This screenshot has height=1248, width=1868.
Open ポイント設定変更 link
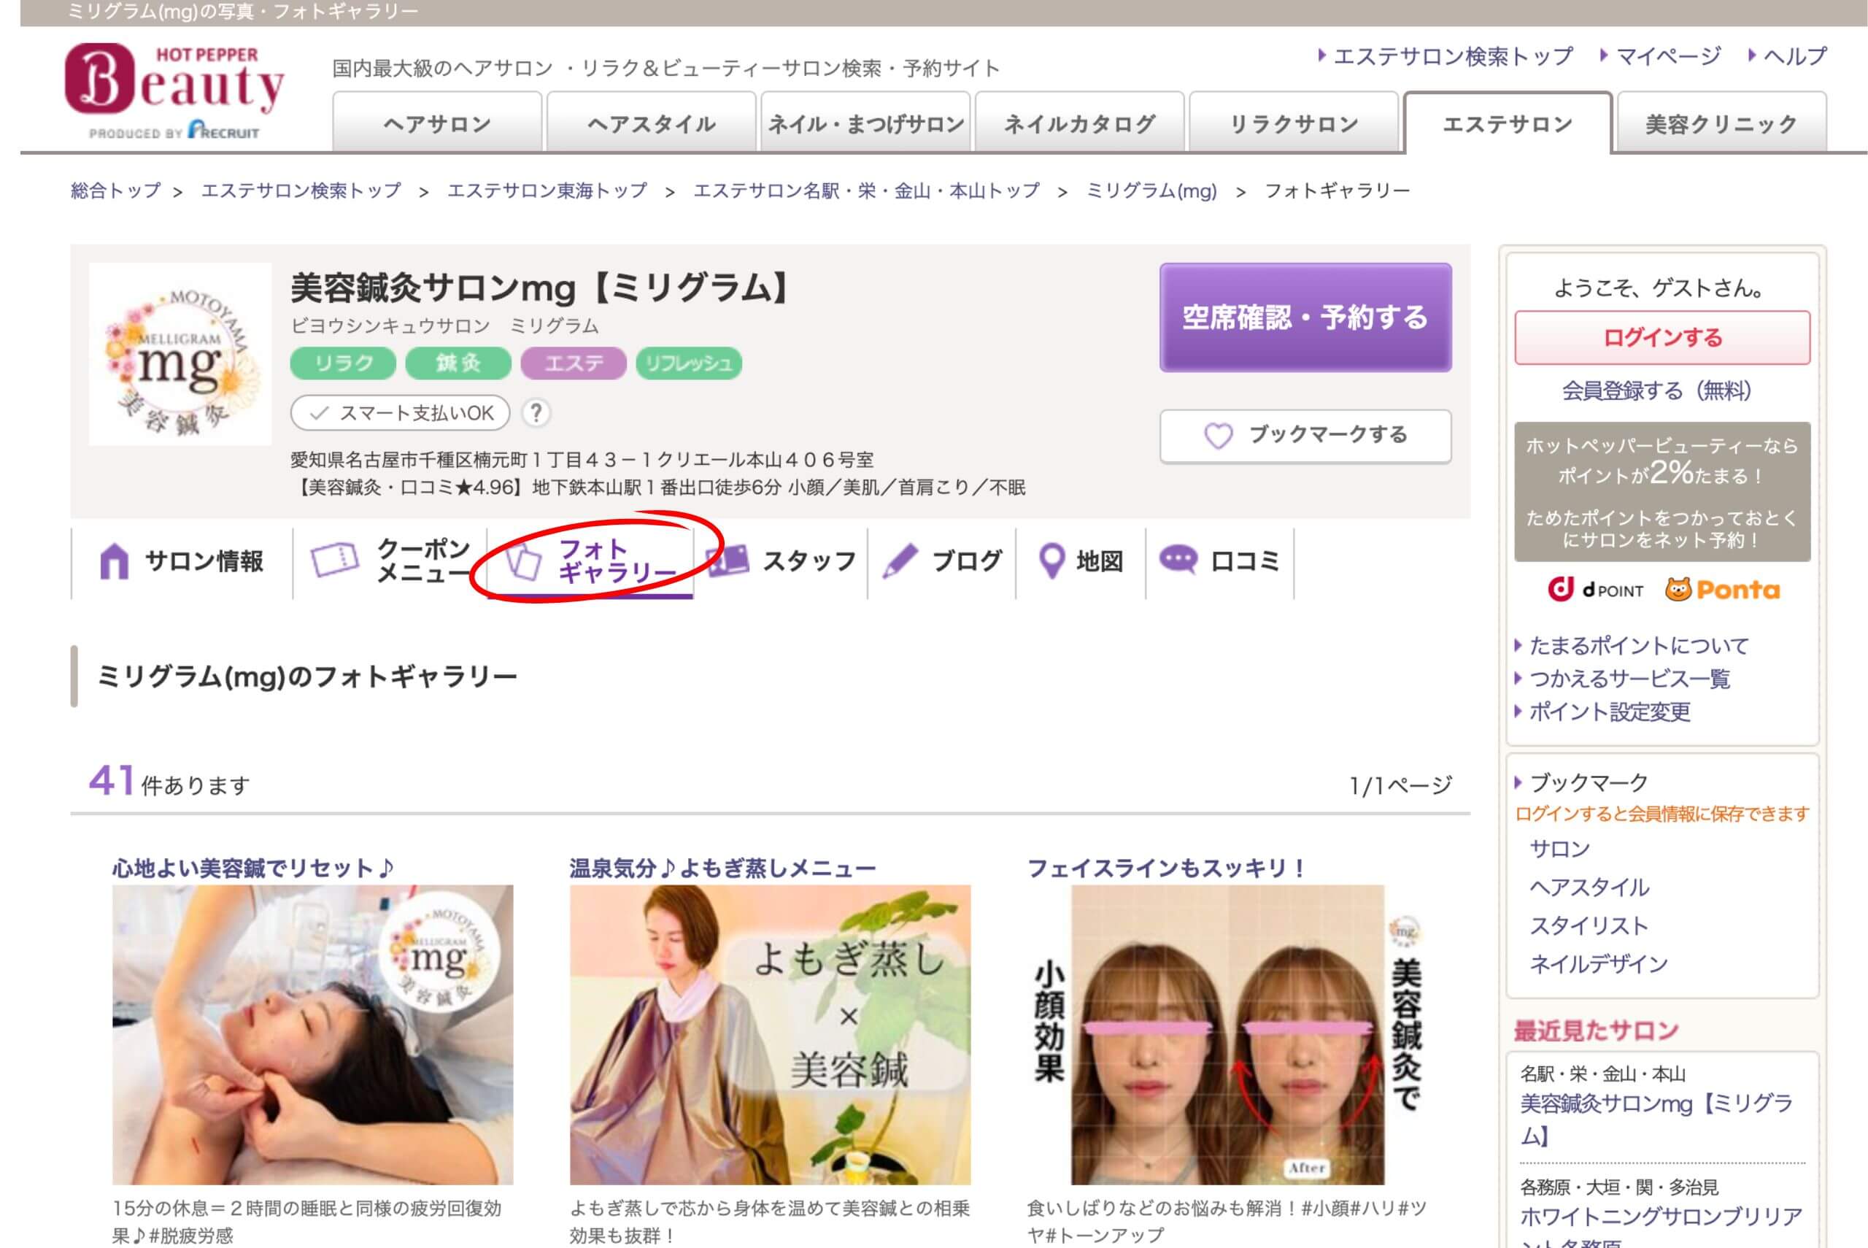[1610, 711]
